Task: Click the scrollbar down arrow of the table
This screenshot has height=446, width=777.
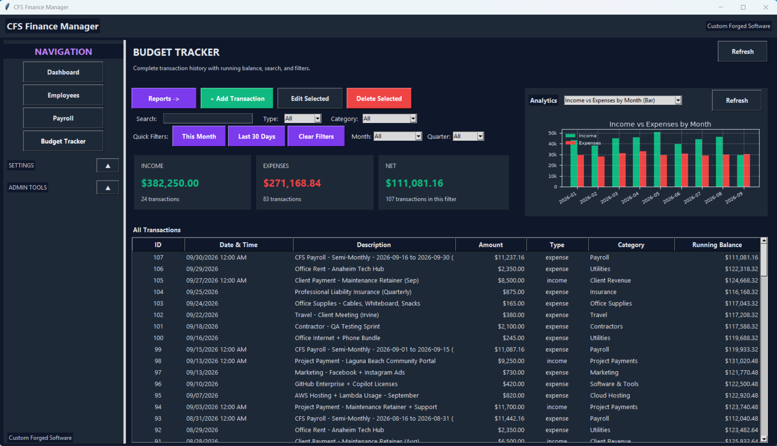Action: pos(764,439)
